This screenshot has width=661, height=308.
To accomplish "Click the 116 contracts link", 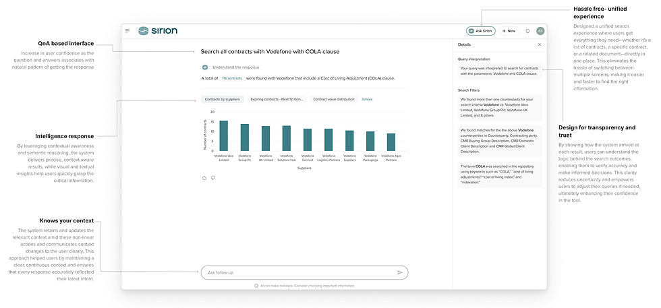I will 232,78.
